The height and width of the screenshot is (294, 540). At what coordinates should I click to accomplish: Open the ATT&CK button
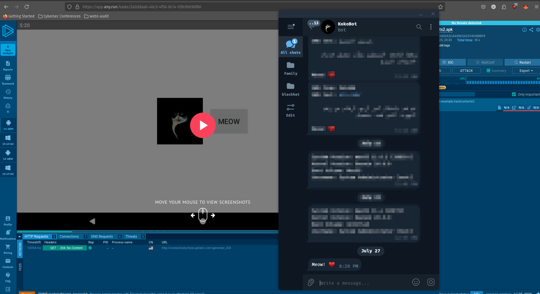pyautogui.click(x=466, y=70)
